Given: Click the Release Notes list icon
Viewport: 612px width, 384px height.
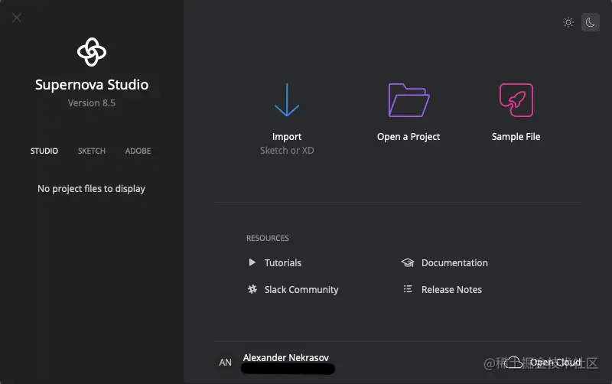Looking at the screenshot, I should pyautogui.click(x=408, y=289).
